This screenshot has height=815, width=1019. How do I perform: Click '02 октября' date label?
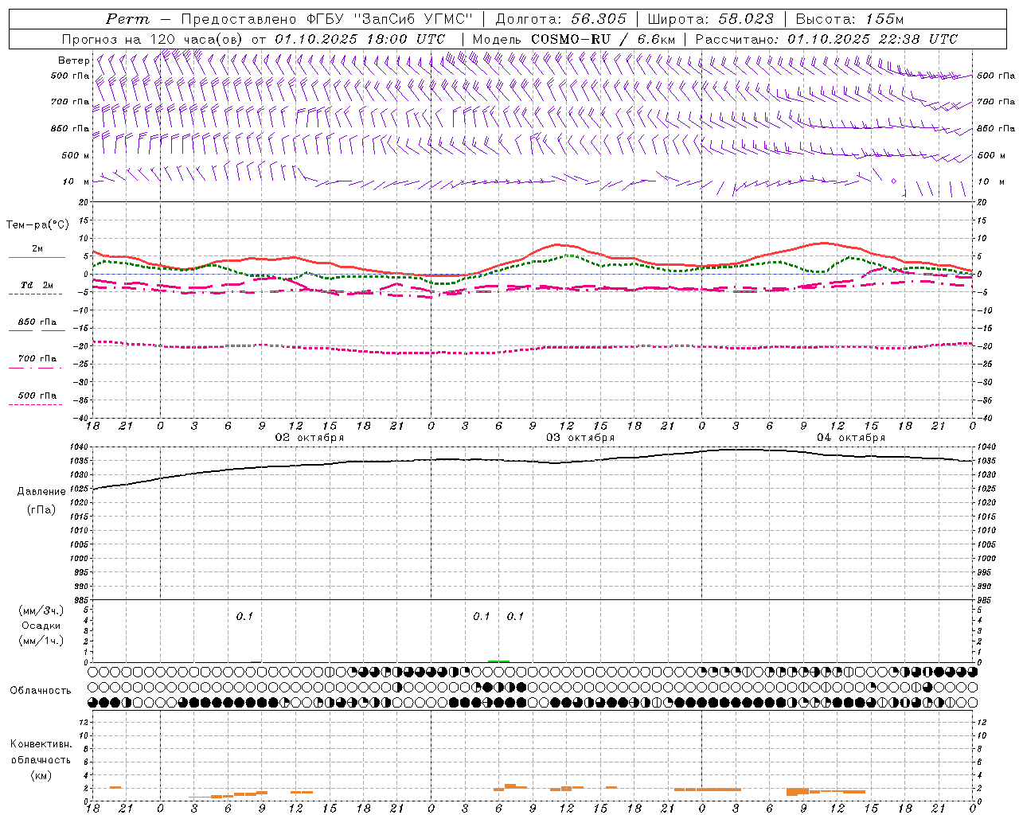(310, 437)
